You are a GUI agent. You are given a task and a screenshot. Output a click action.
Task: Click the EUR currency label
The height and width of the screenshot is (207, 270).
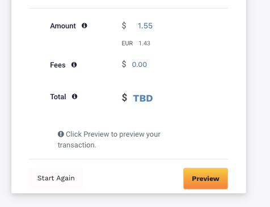coord(127,43)
